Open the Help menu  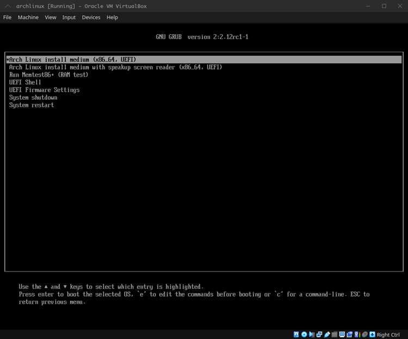pos(112,17)
